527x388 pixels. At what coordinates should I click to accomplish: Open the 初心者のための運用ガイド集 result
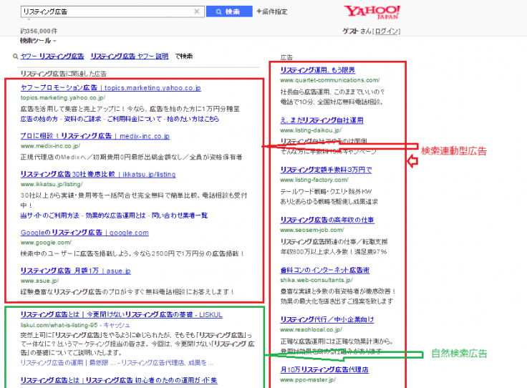coord(119,381)
